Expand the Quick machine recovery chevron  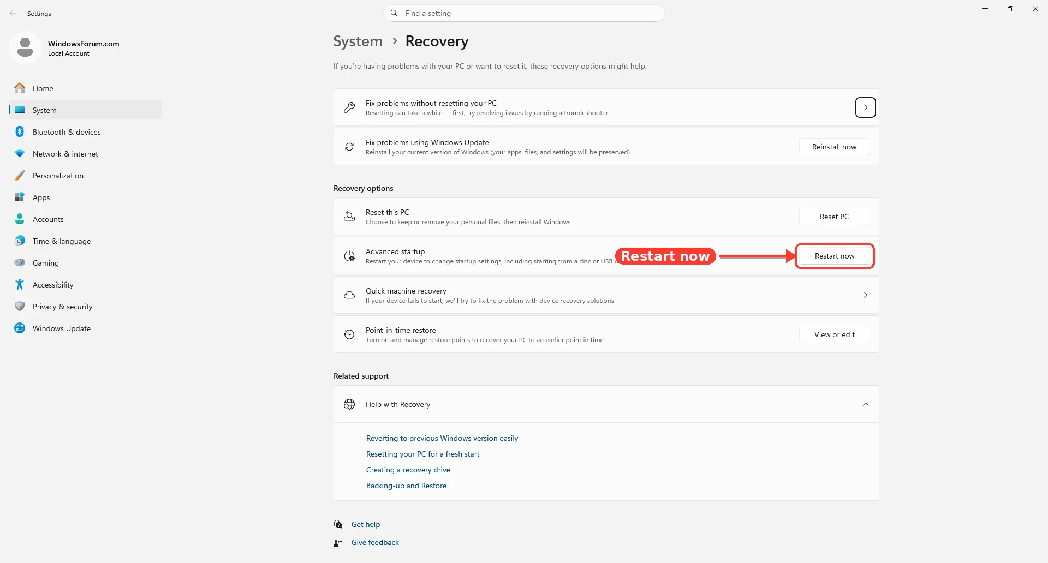(x=865, y=295)
